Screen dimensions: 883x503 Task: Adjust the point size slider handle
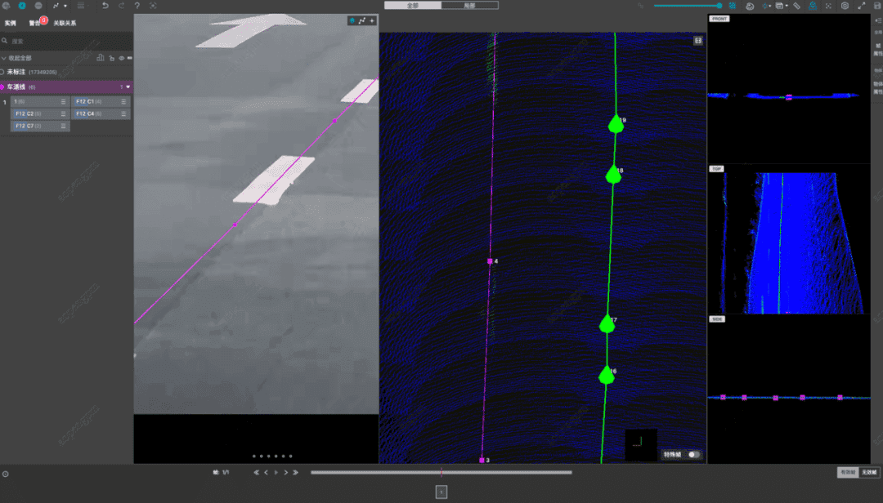click(719, 6)
